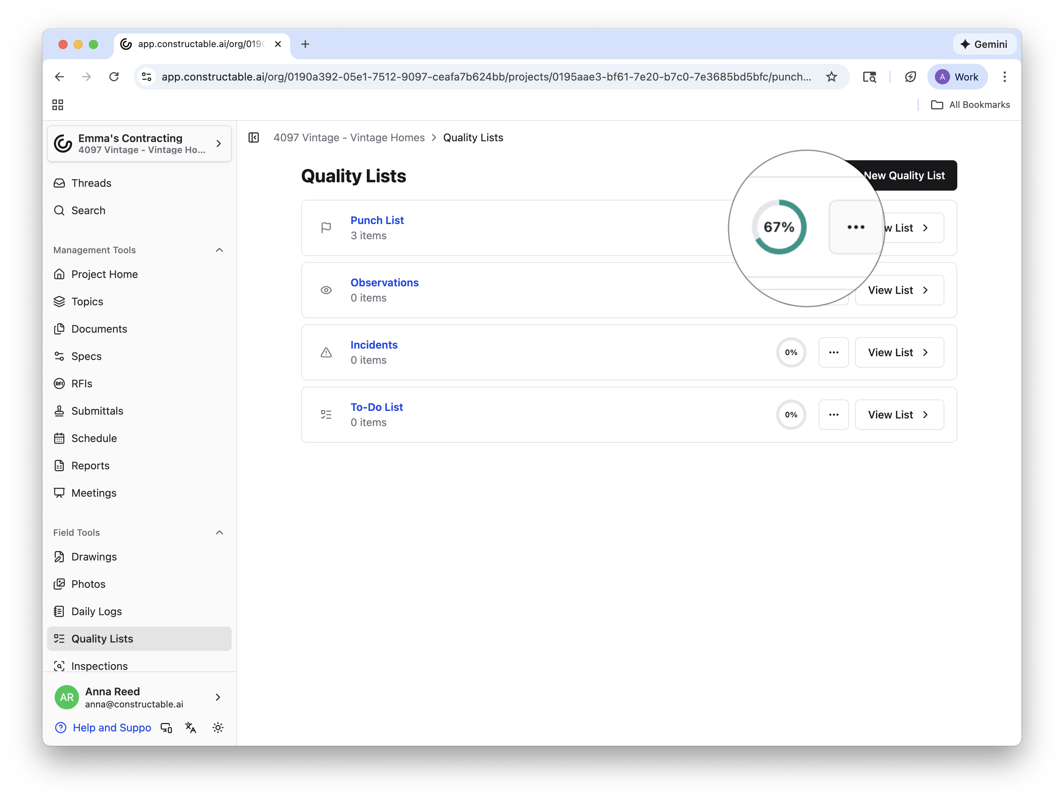Click the site info icon in address bar
The image size is (1064, 802).
click(x=147, y=77)
